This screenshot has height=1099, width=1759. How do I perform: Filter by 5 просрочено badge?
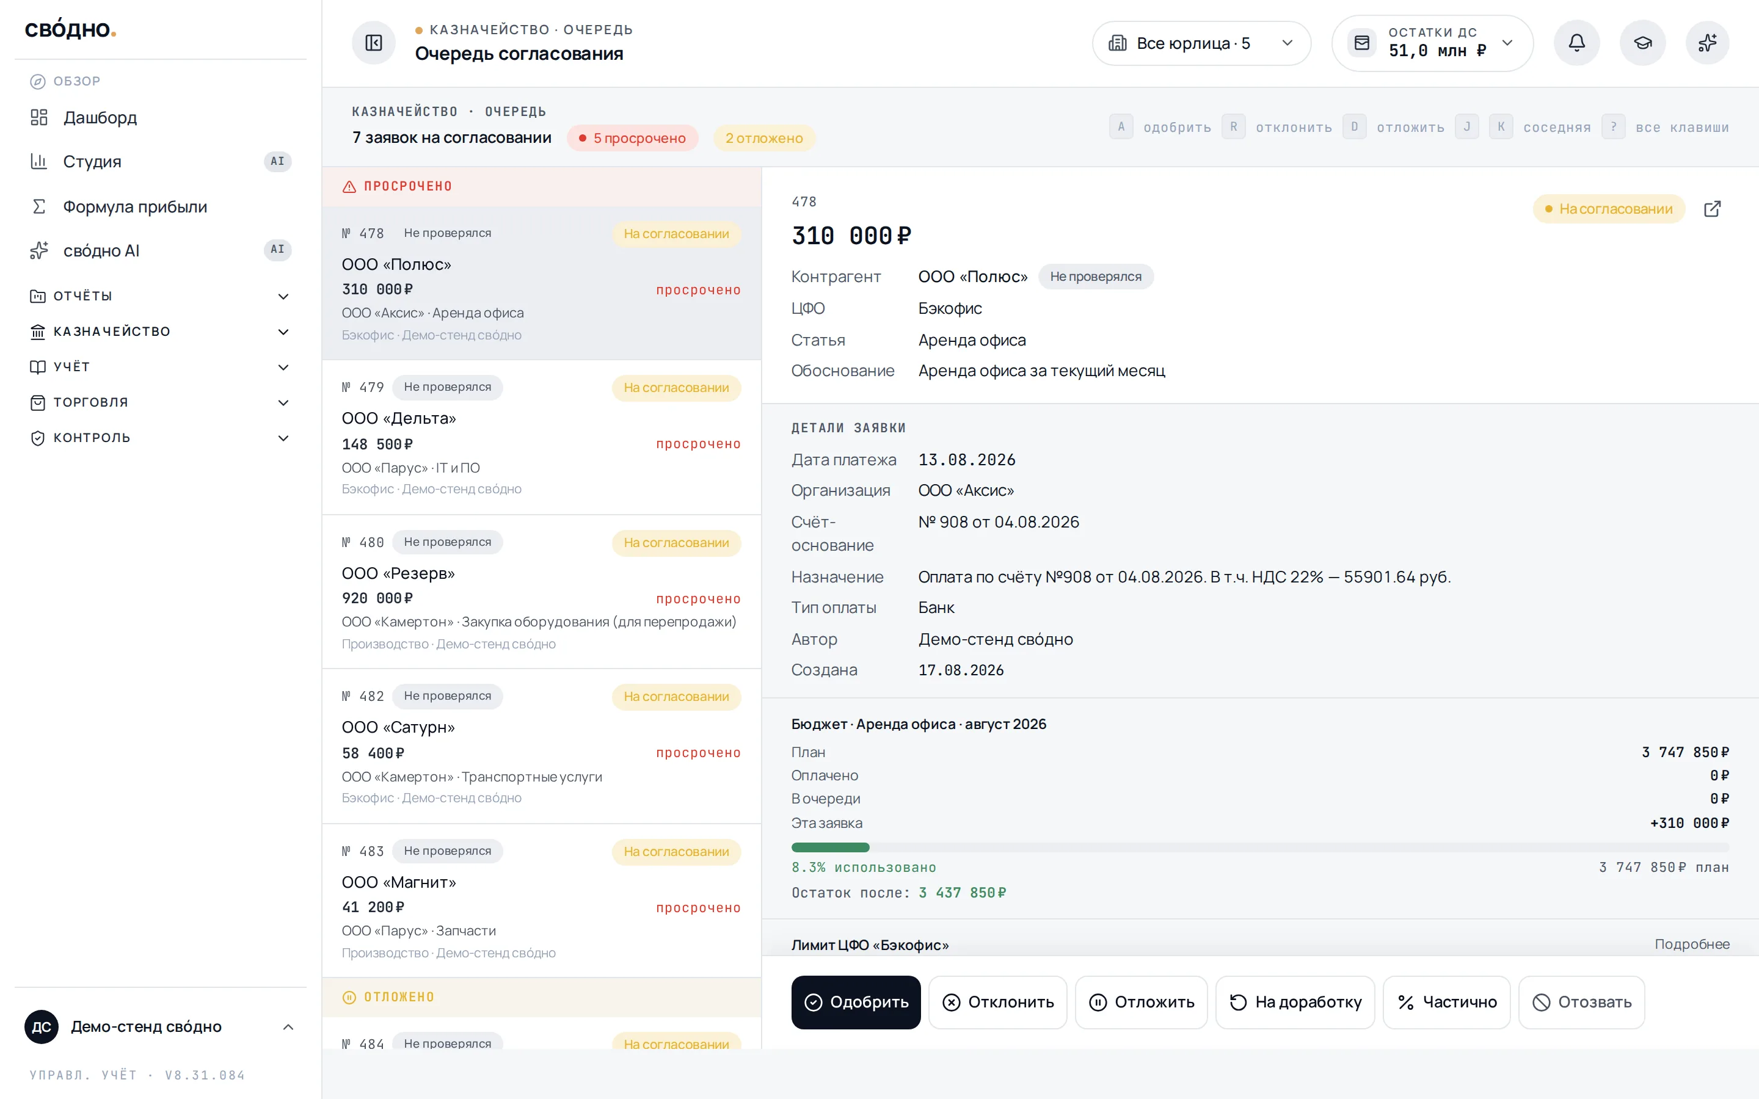[632, 138]
